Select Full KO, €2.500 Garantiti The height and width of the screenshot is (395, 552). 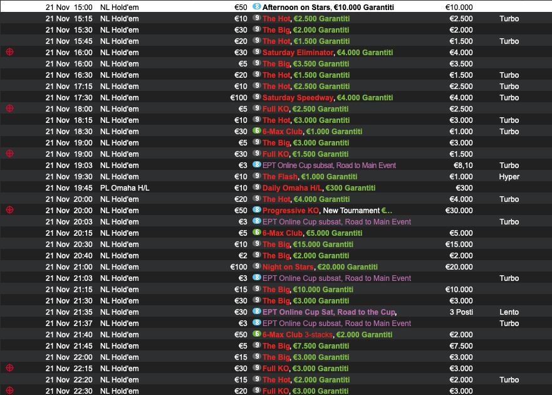(306, 109)
